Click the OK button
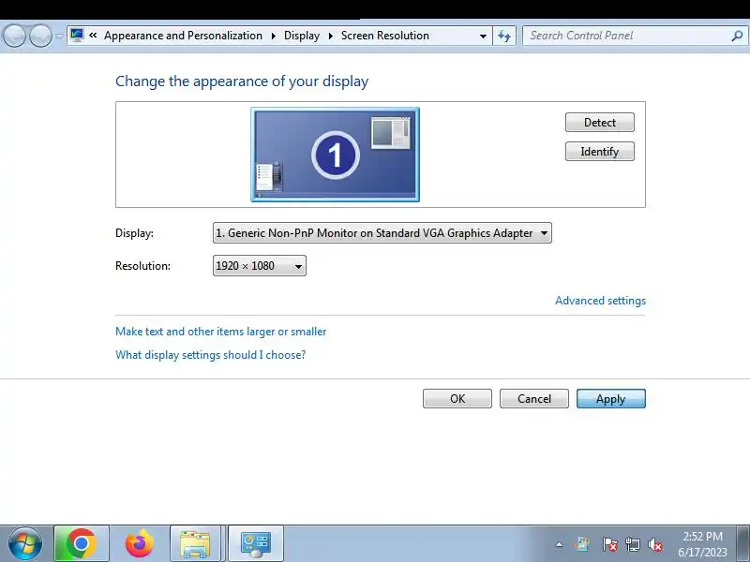 [x=457, y=399]
